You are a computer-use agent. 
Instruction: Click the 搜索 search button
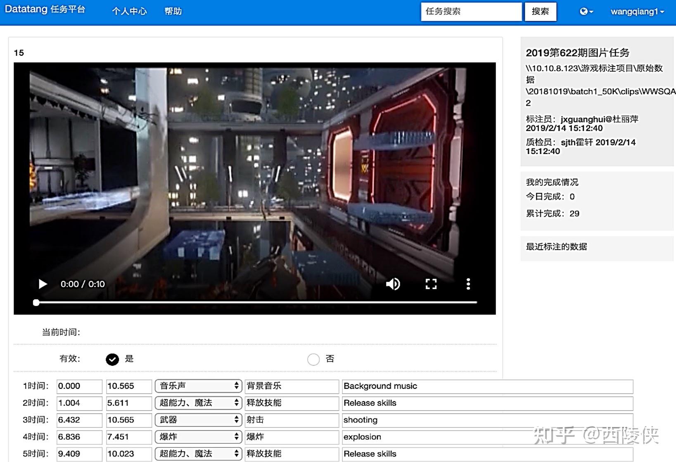(540, 12)
